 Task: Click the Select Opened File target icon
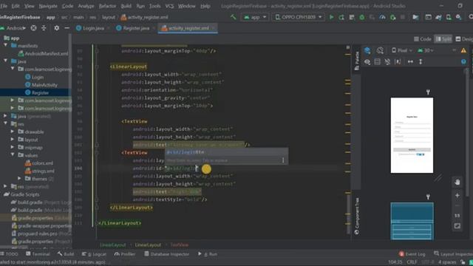point(33,28)
